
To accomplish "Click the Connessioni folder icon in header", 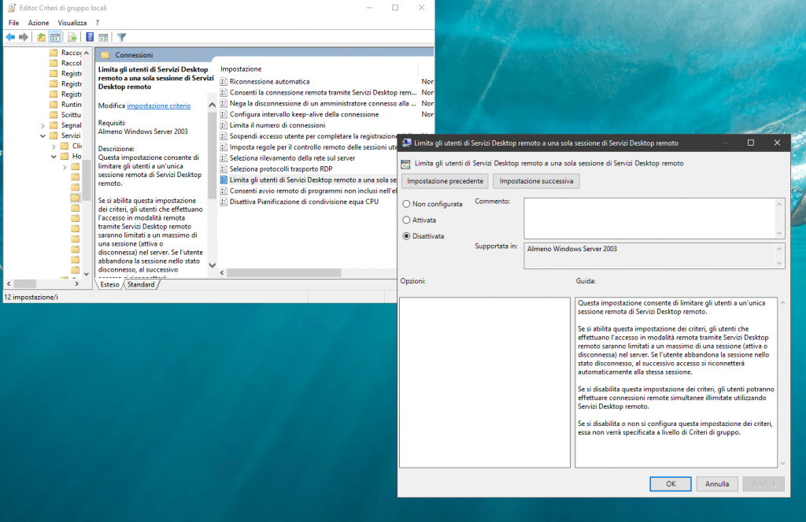I will click(105, 55).
